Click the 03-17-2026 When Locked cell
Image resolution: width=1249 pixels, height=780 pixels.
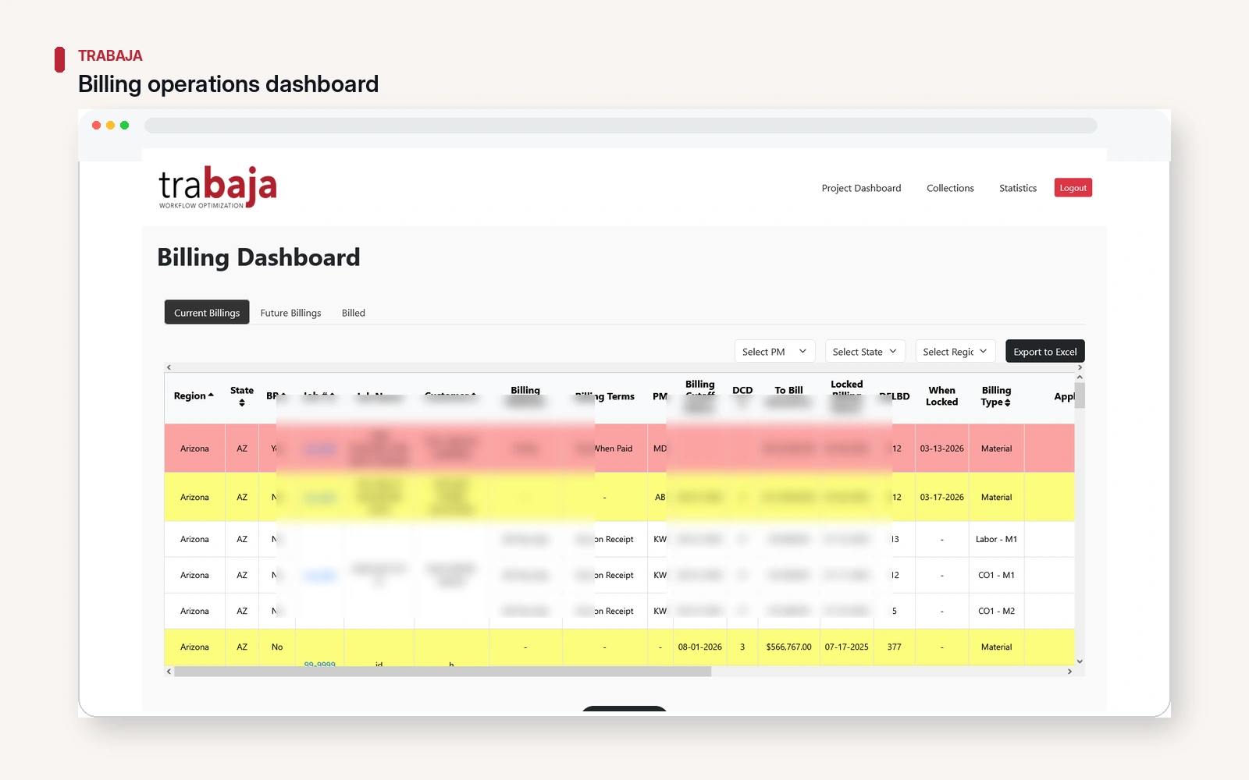(x=941, y=497)
